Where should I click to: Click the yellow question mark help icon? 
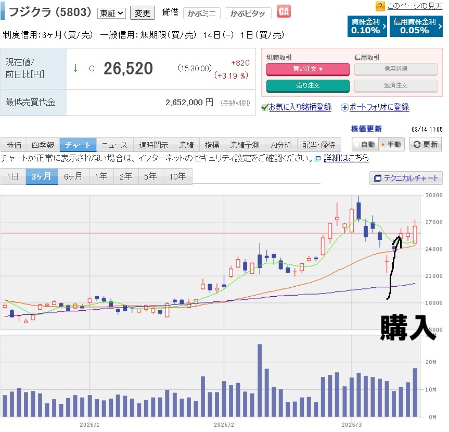[380, 6]
